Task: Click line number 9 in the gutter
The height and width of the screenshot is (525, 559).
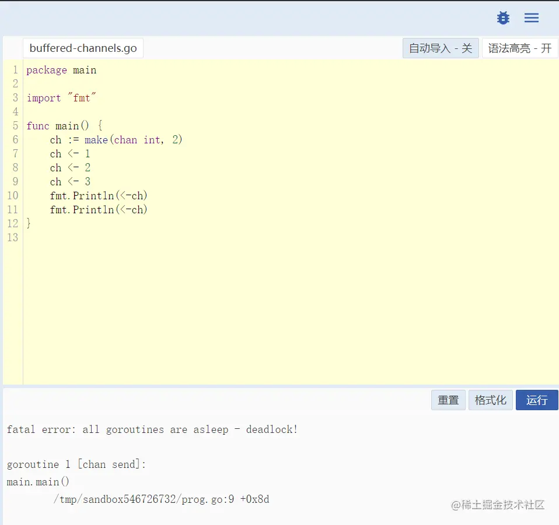Action: pyautogui.click(x=15, y=182)
